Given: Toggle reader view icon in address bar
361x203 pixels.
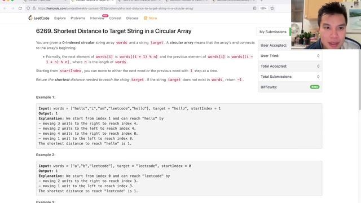Looking at the screenshot, I should pos(254,8).
